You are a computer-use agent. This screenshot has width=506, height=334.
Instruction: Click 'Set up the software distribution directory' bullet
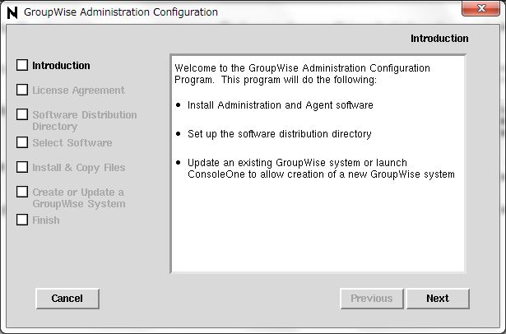coord(280,134)
